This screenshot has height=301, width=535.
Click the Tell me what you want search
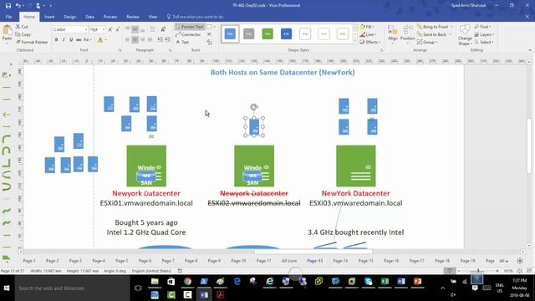point(195,17)
